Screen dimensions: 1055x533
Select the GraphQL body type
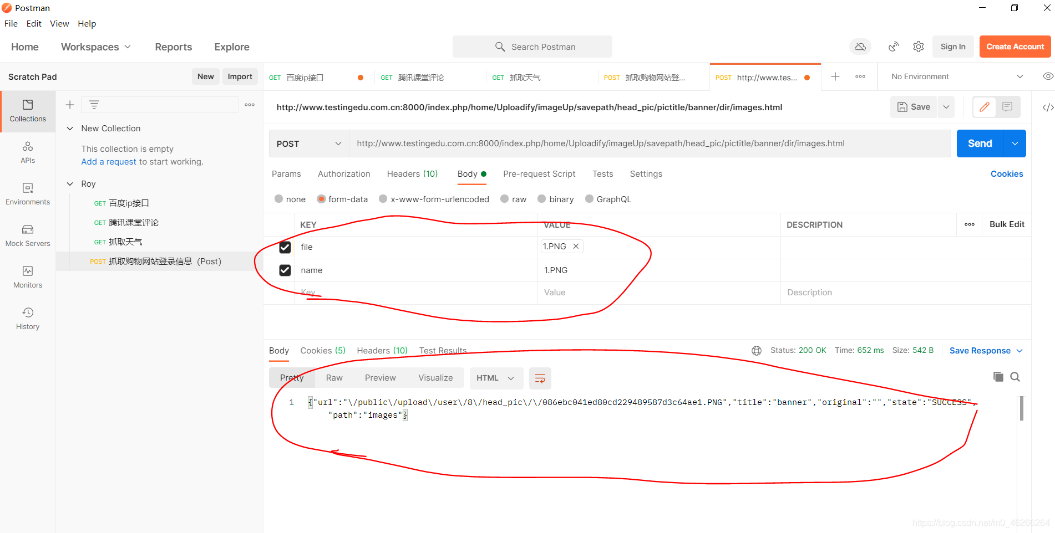pyautogui.click(x=589, y=199)
